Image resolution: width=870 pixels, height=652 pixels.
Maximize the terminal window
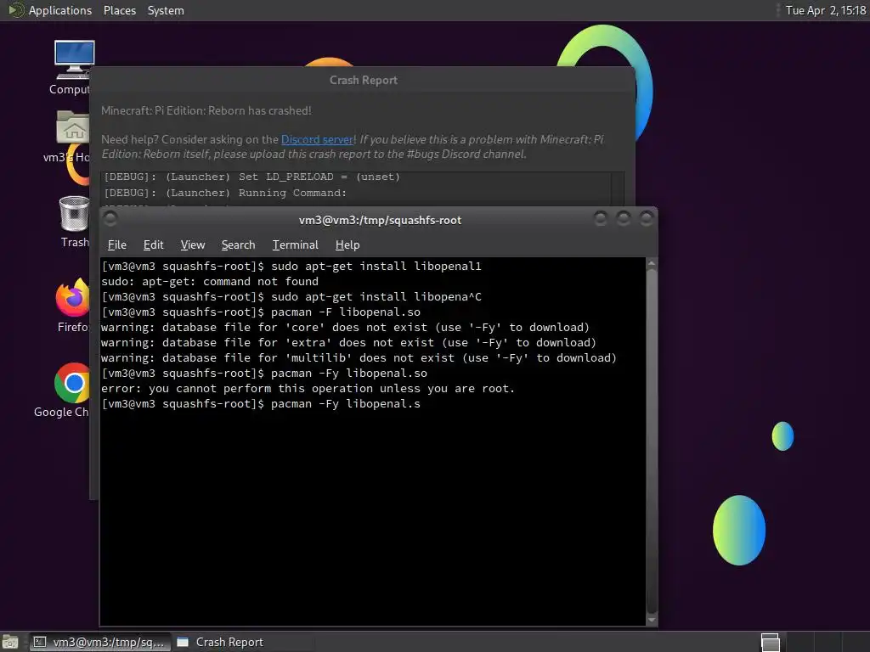pos(623,219)
